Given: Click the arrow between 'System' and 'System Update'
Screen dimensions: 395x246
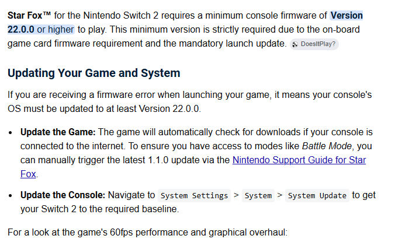Looking at the screenshot, I should pyautogui.click(x=280, y=195).
